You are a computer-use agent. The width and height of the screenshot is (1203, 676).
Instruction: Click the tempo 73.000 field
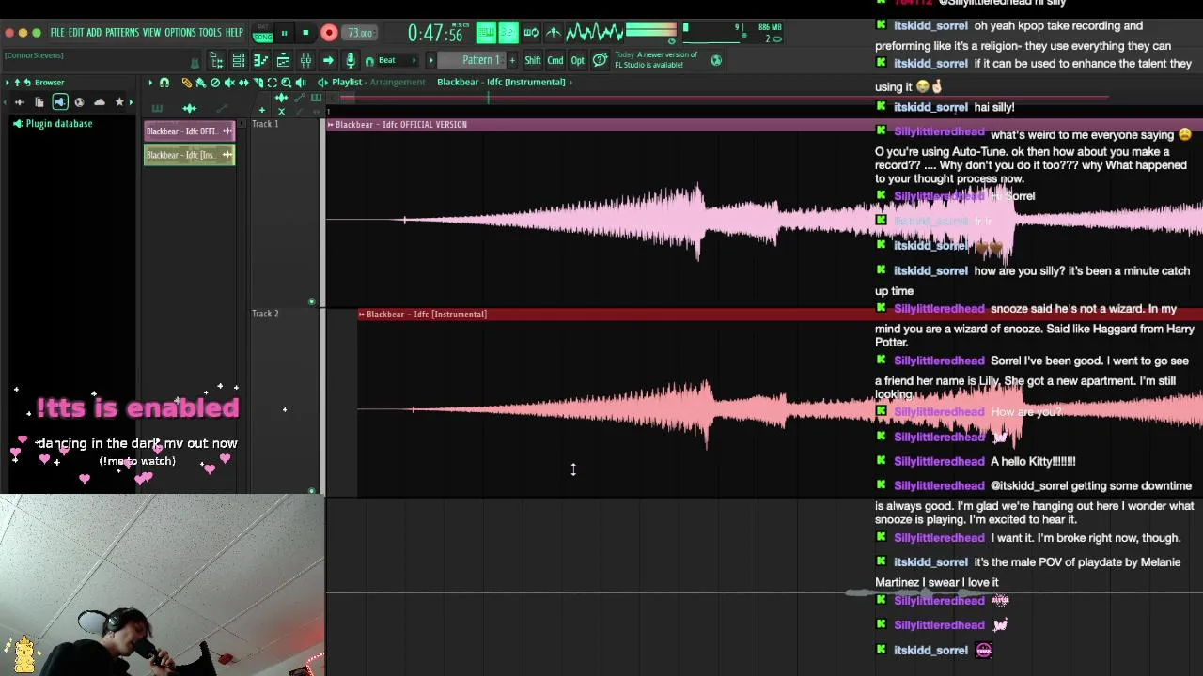(x=360, y=33)
